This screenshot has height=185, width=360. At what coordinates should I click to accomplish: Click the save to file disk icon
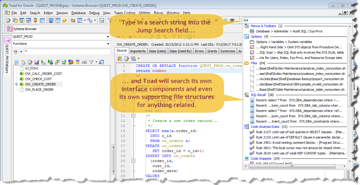click(37, 62)
